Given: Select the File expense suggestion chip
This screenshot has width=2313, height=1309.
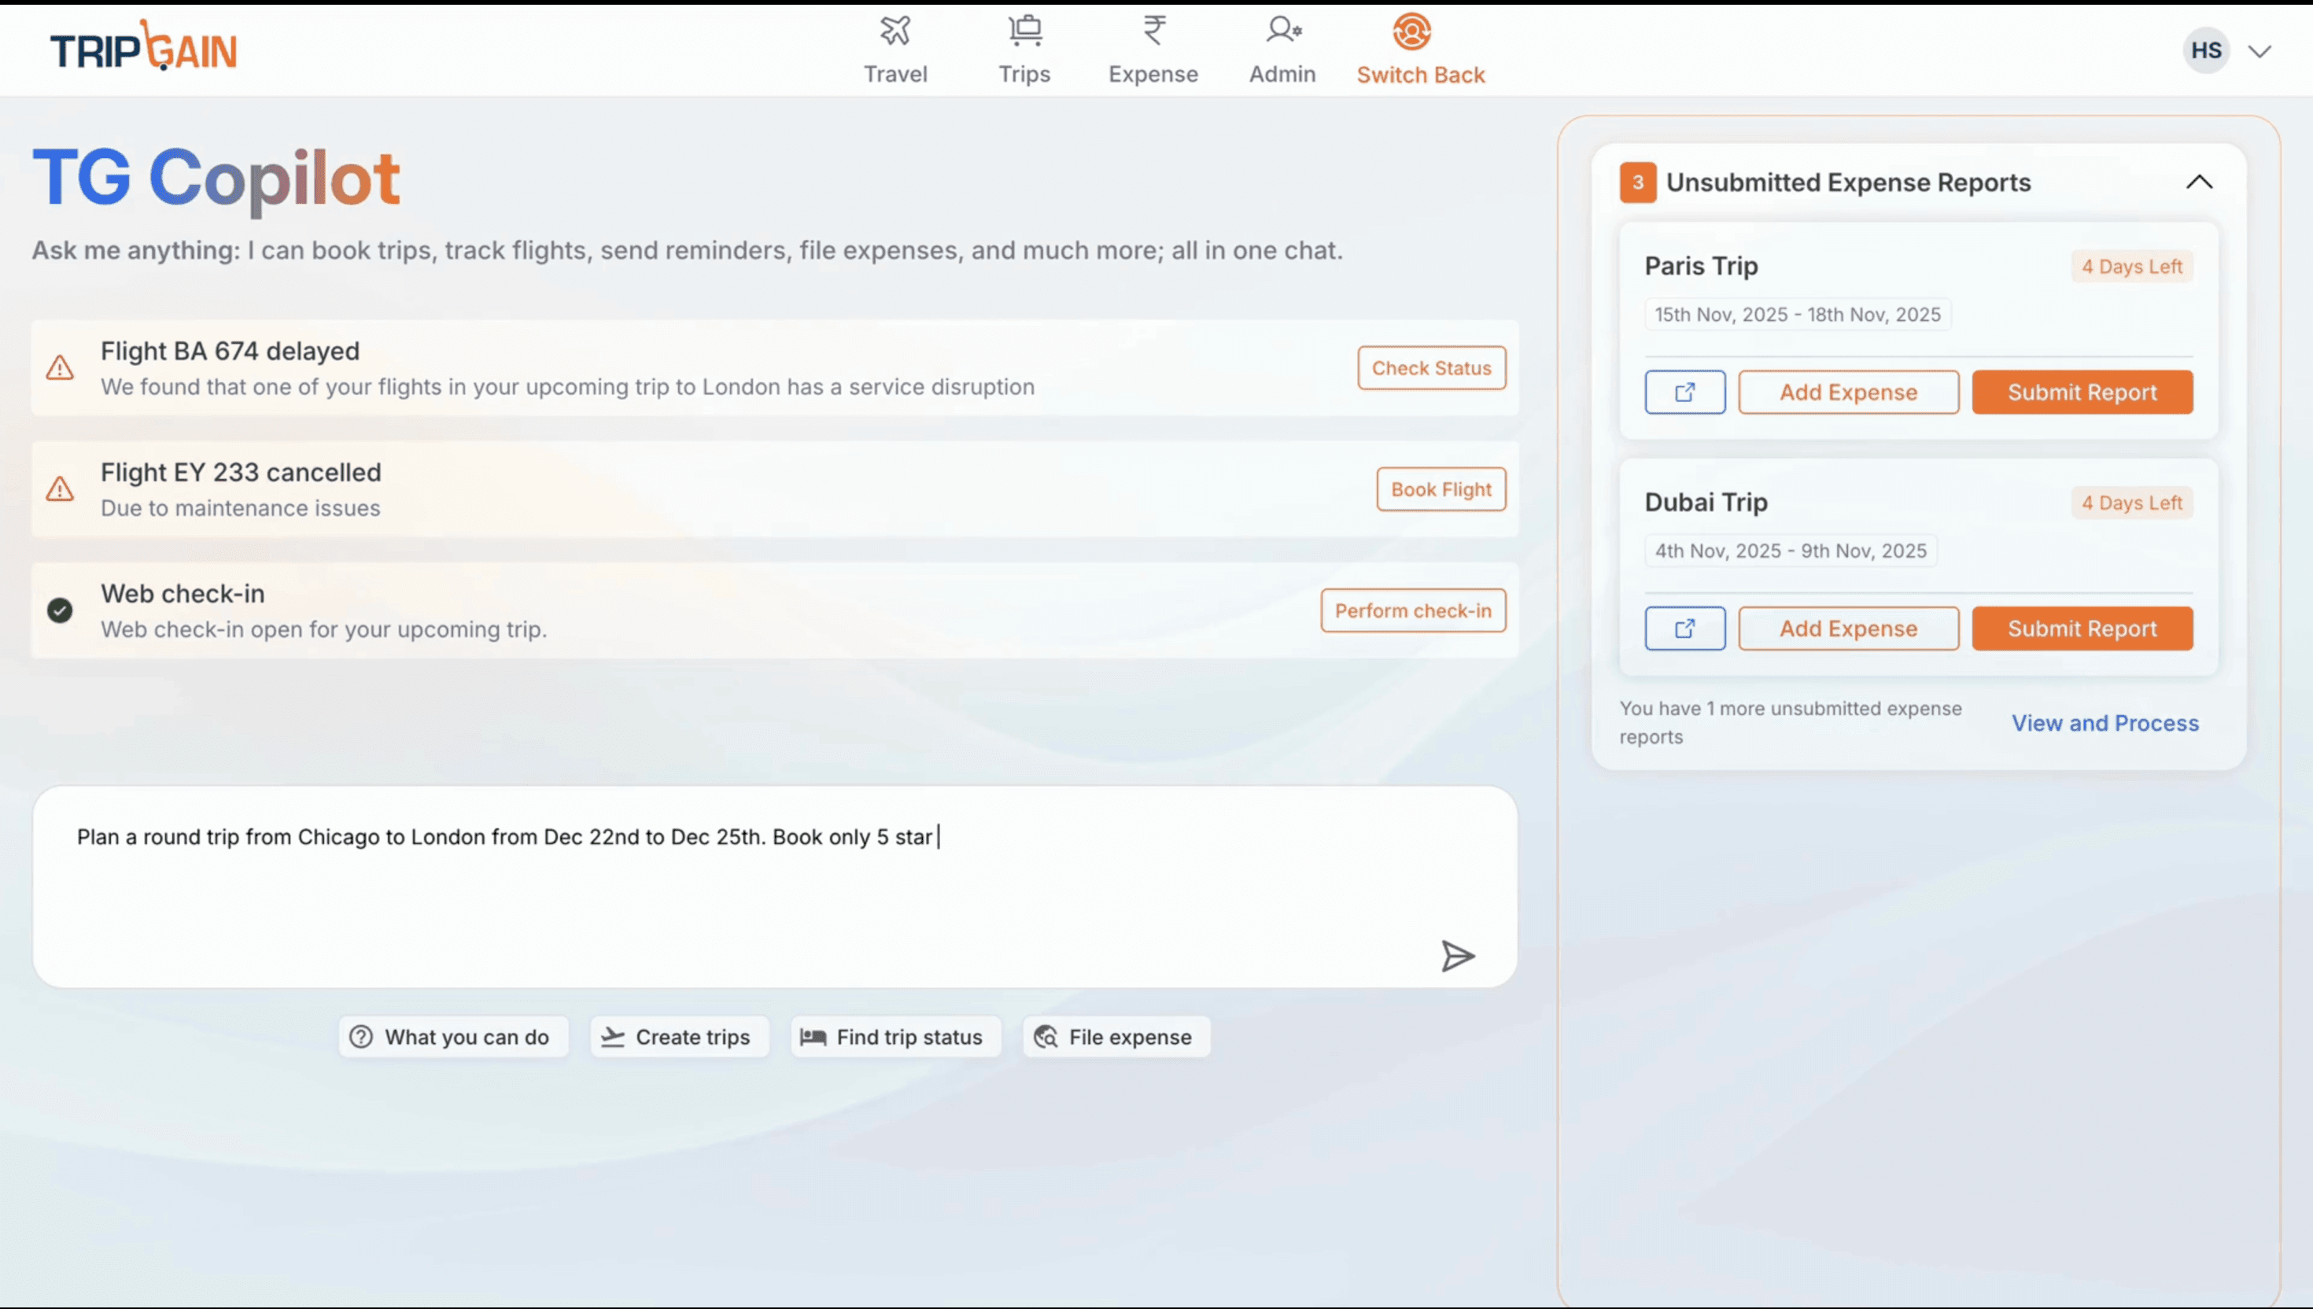Looking at the screenshot, I should [x=1116, y=1037].
